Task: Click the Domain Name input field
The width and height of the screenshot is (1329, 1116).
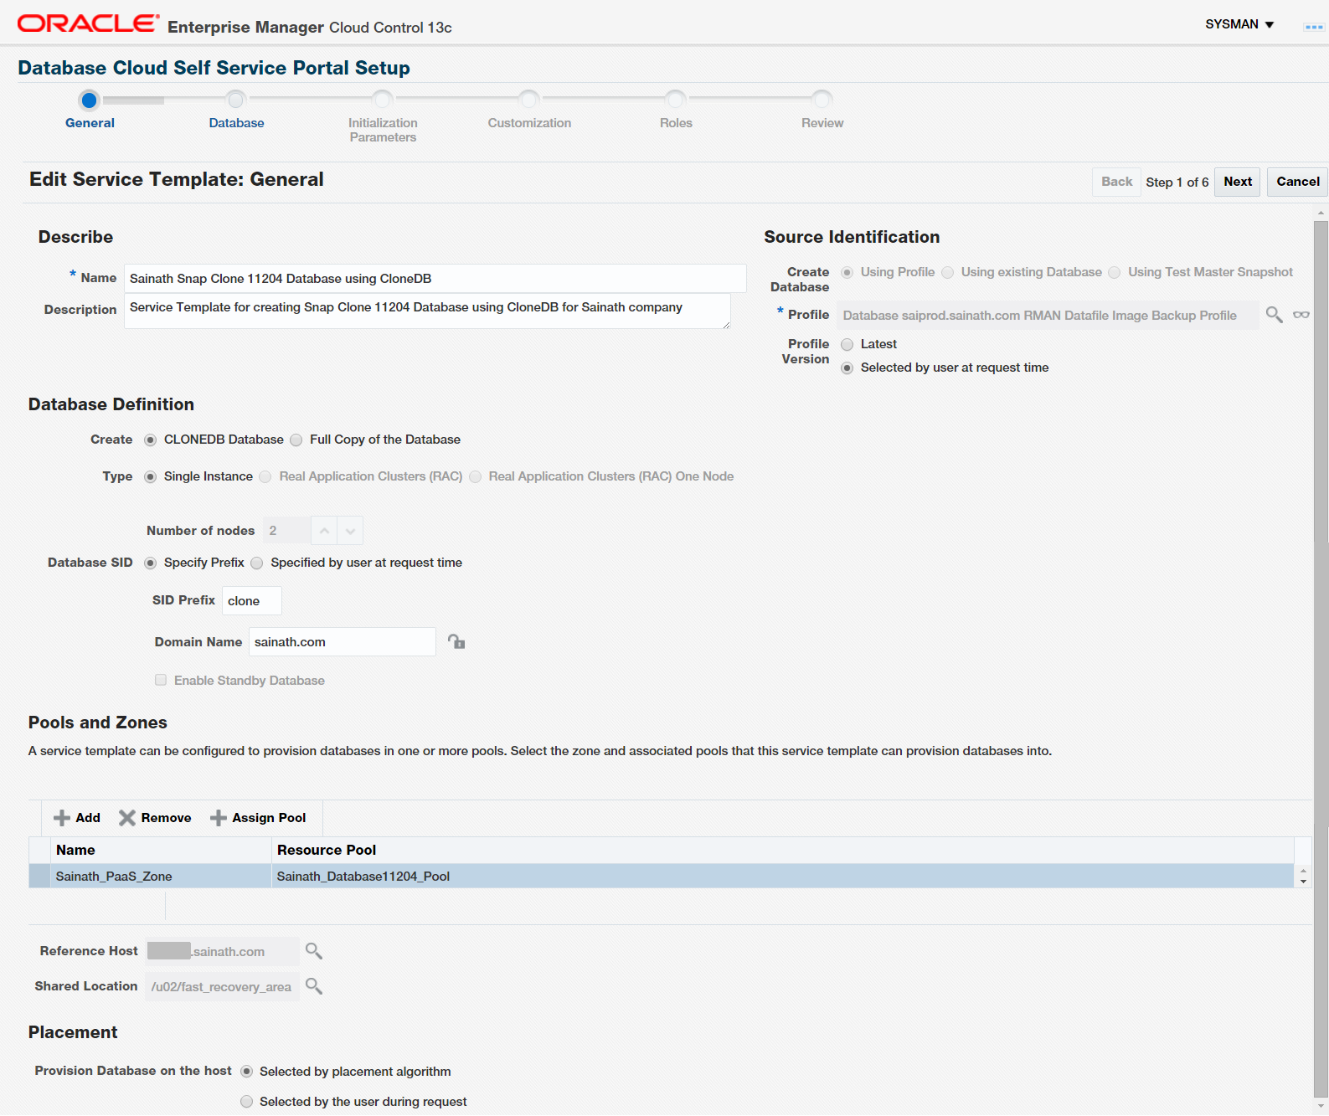Action: pos(342,642)
